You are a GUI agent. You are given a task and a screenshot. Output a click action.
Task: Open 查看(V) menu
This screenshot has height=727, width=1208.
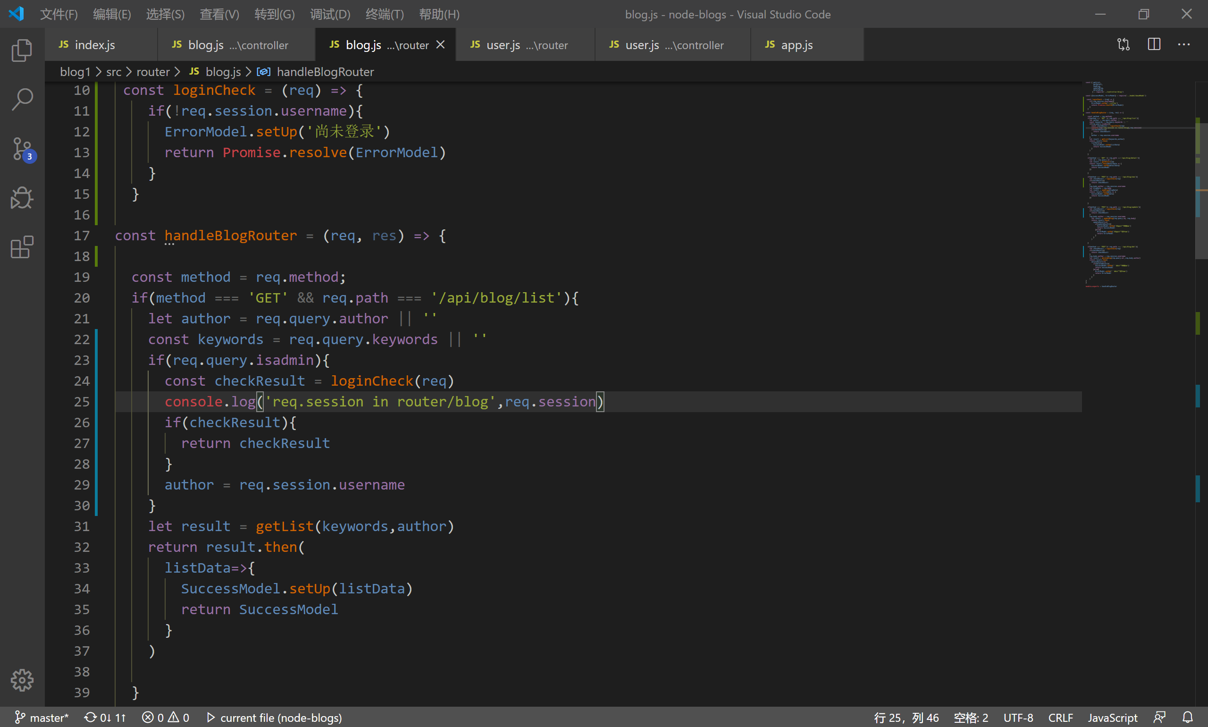coord(219,14)
